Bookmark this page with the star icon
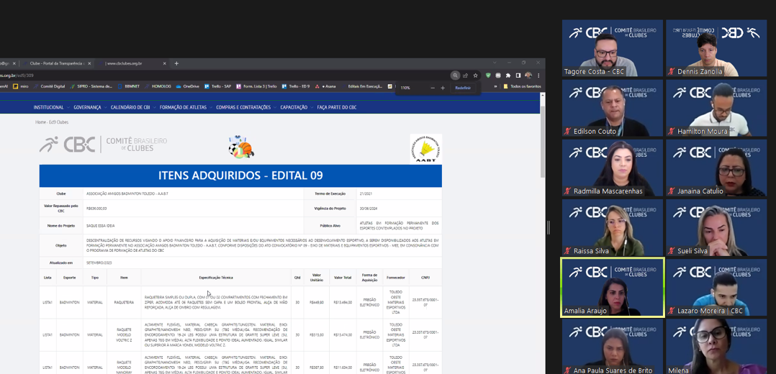Screen dimensions: 776x374 point(476,76)
